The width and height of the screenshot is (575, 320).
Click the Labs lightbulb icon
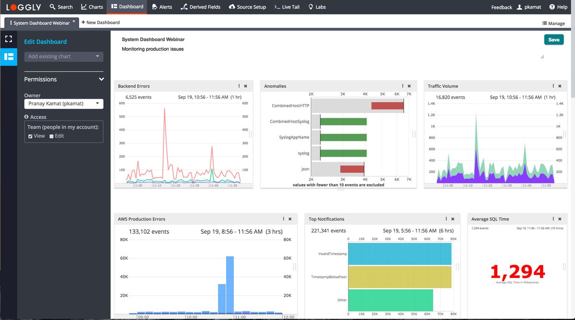[x=310, y=7]
